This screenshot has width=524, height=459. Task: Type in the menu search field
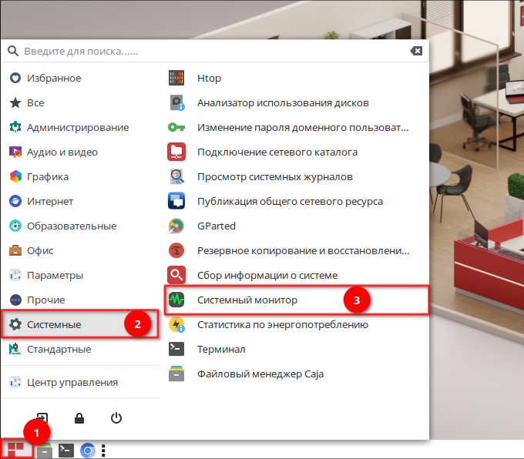tap(208, 51)
